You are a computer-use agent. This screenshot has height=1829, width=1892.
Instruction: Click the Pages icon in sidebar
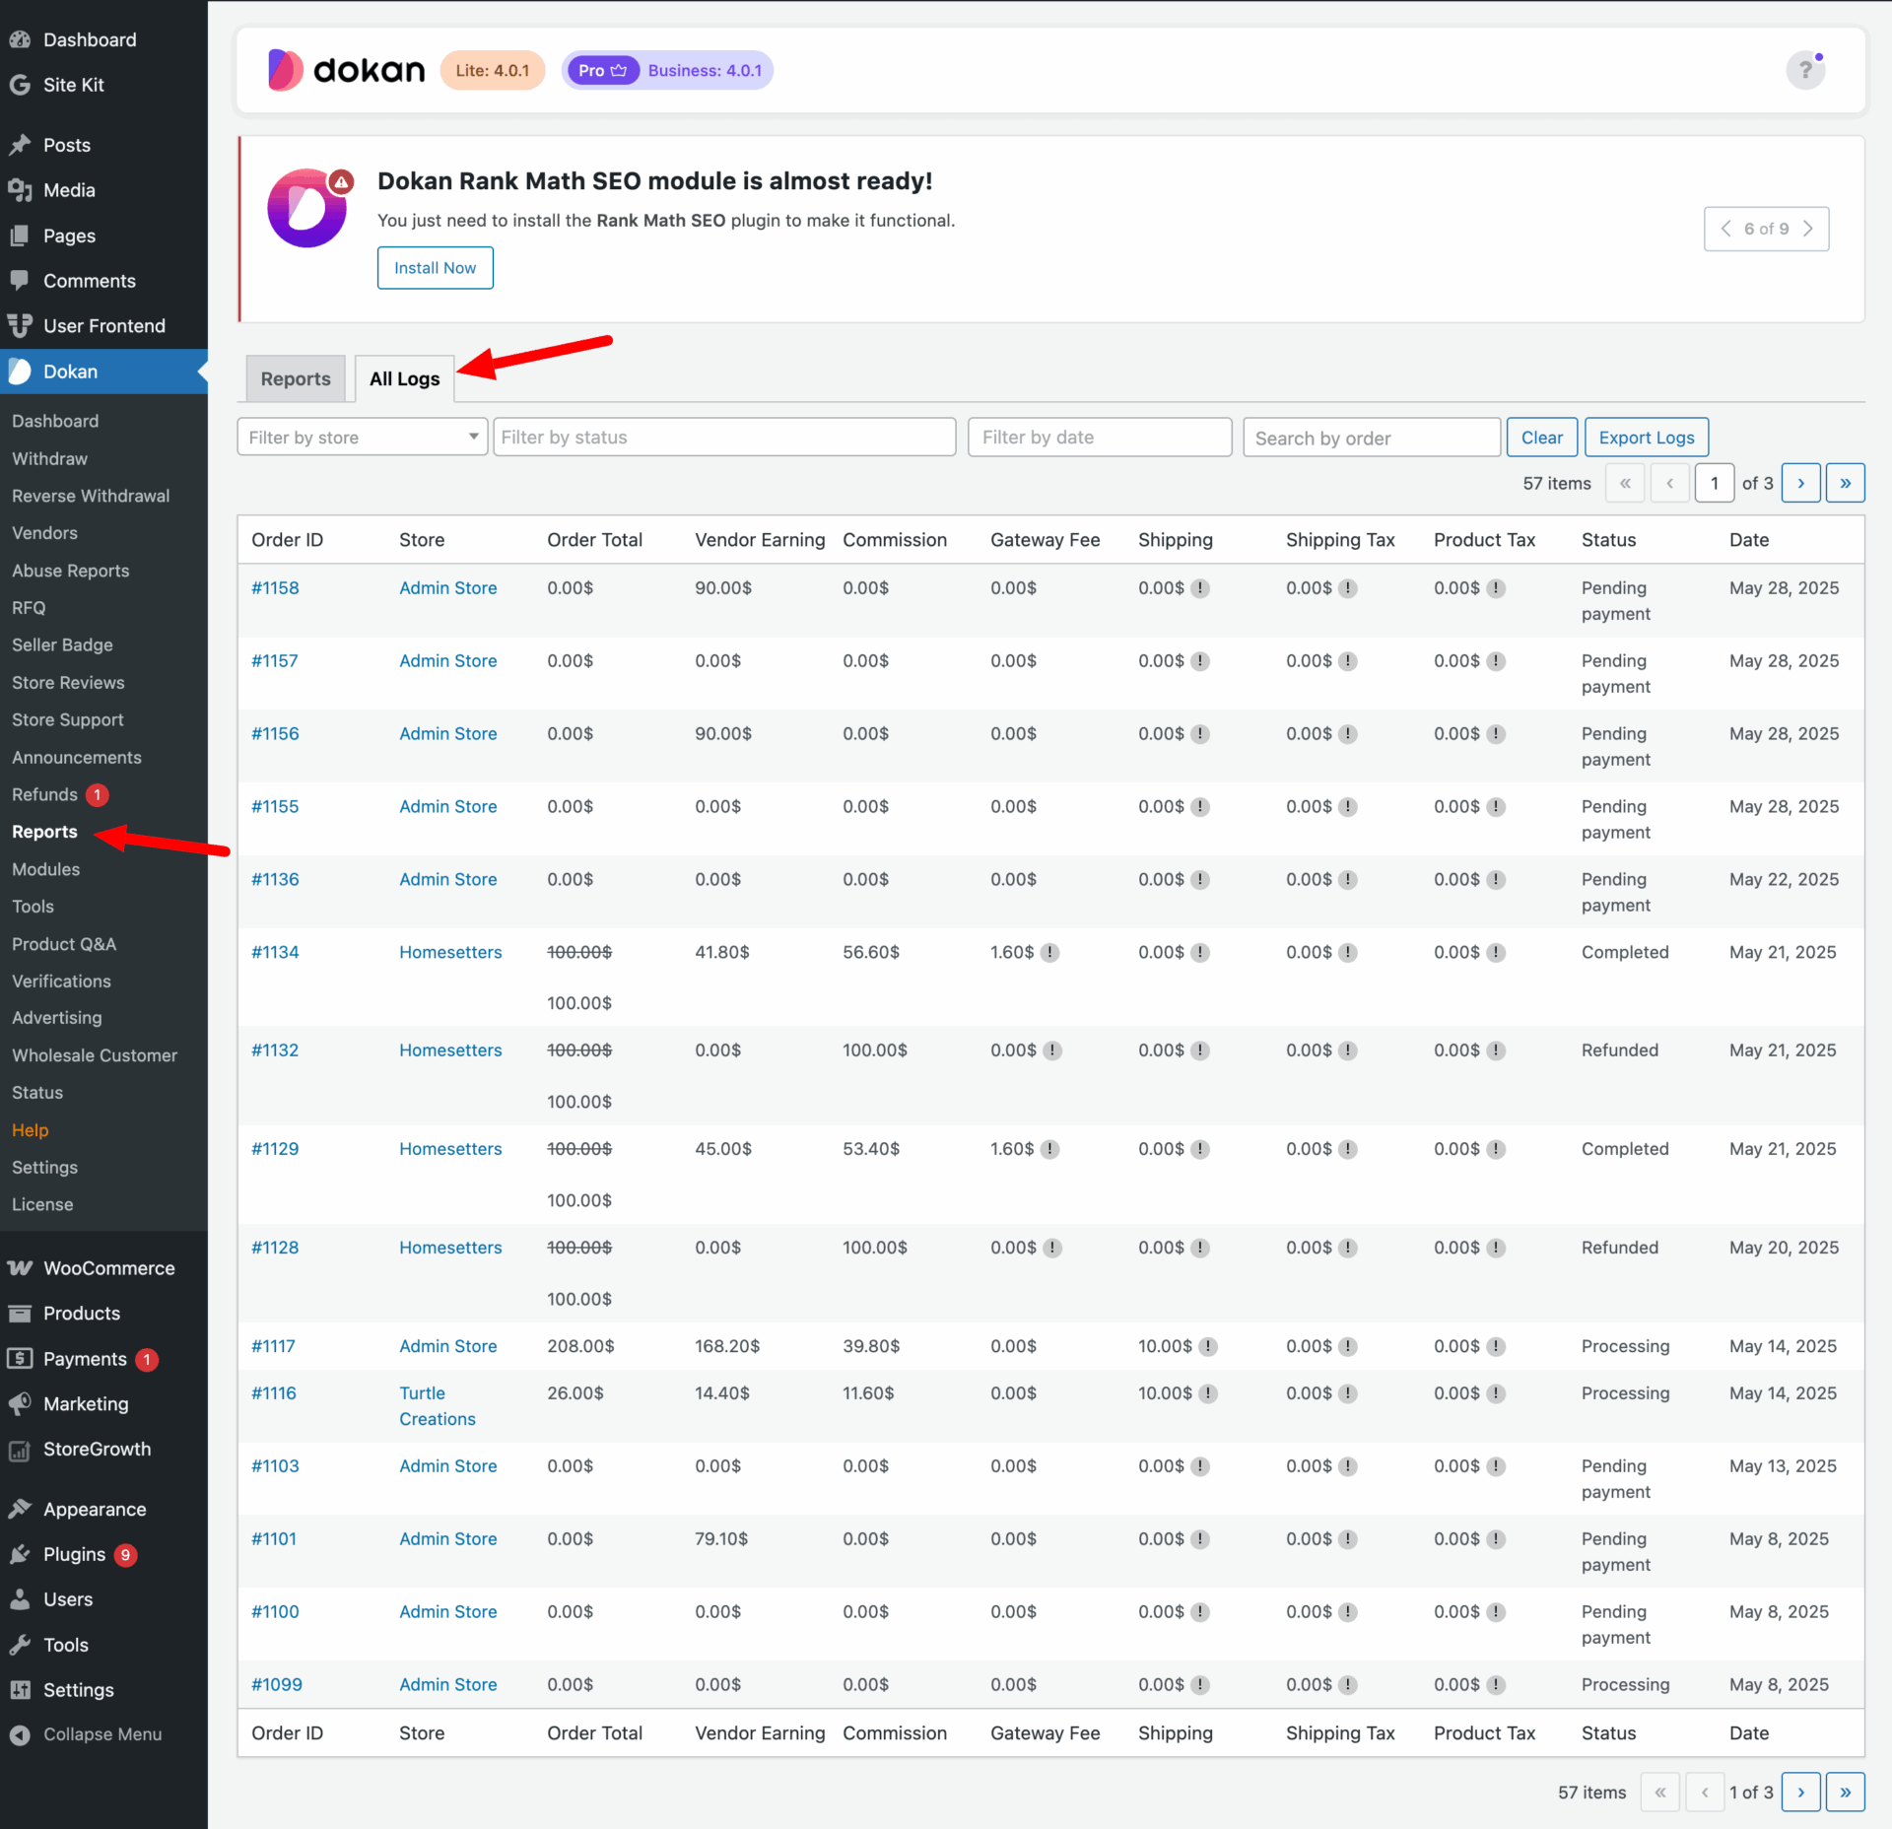click(20, 236)
